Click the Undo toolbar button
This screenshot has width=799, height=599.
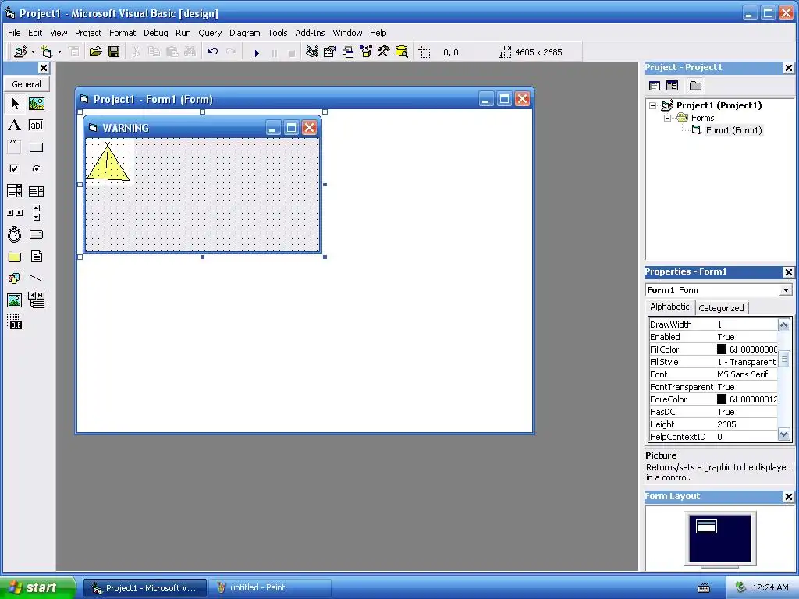coord(213,52)
